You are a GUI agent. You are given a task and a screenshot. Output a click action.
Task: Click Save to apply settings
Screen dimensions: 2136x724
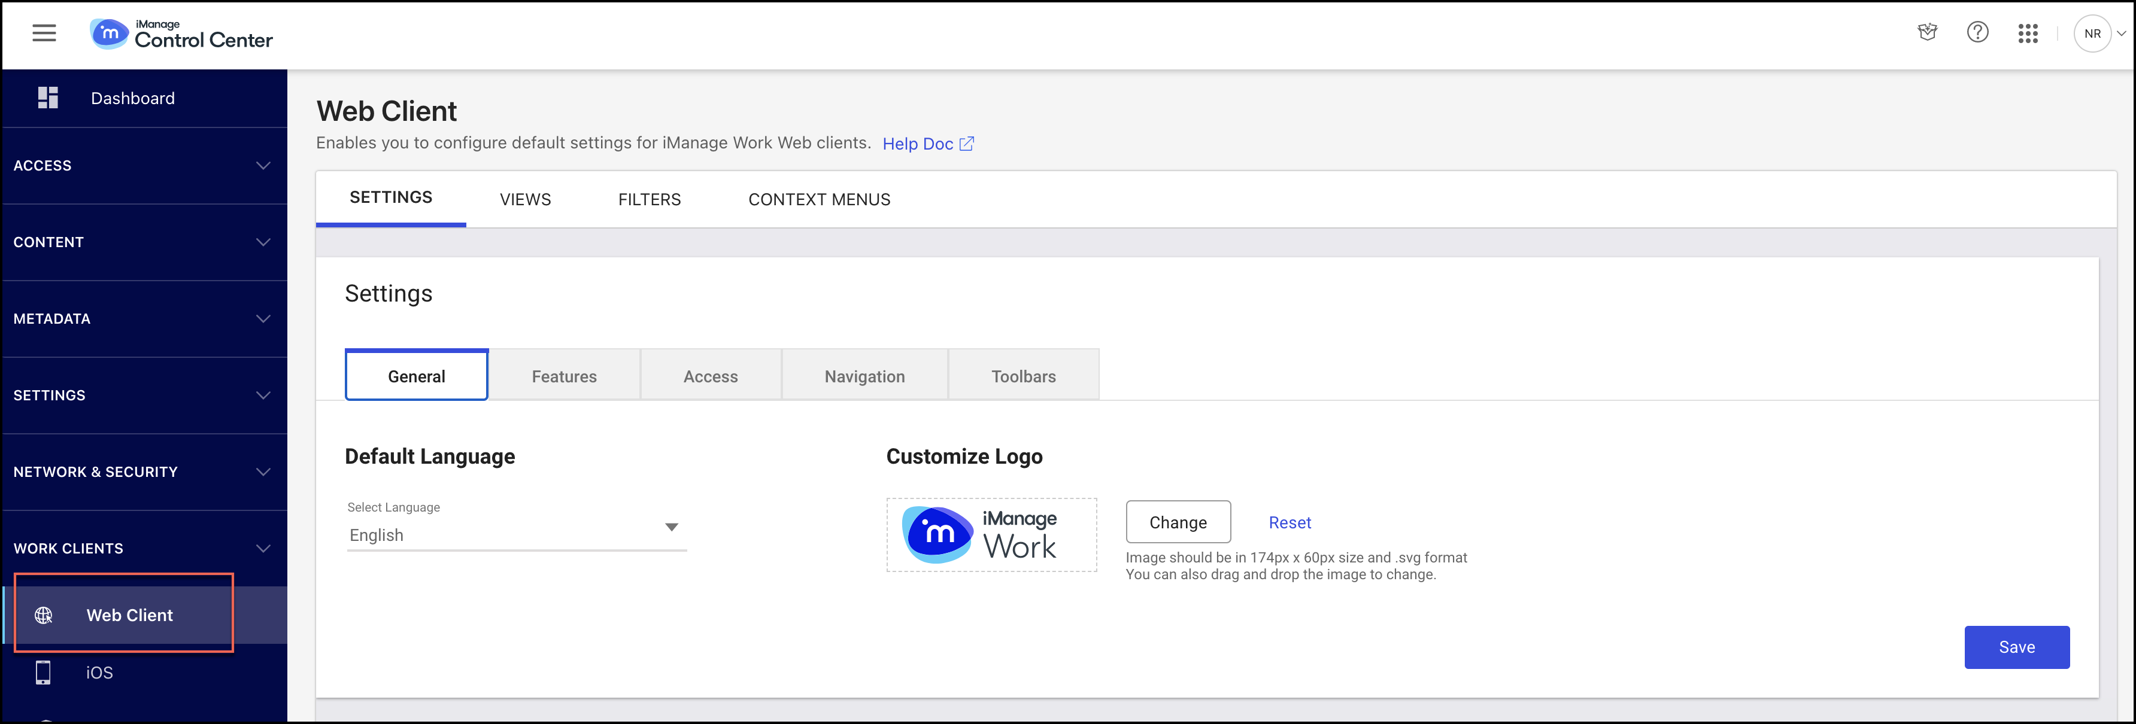[x=2017, y=647]
